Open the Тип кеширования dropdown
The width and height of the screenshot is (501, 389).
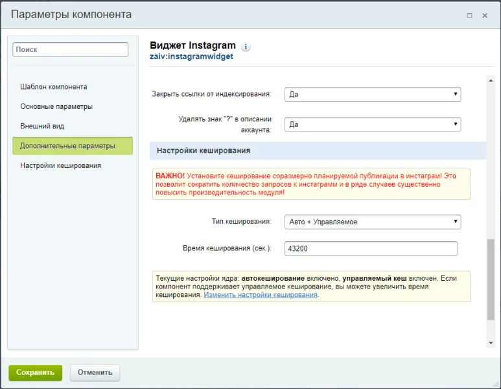click(x=373, y=222)
